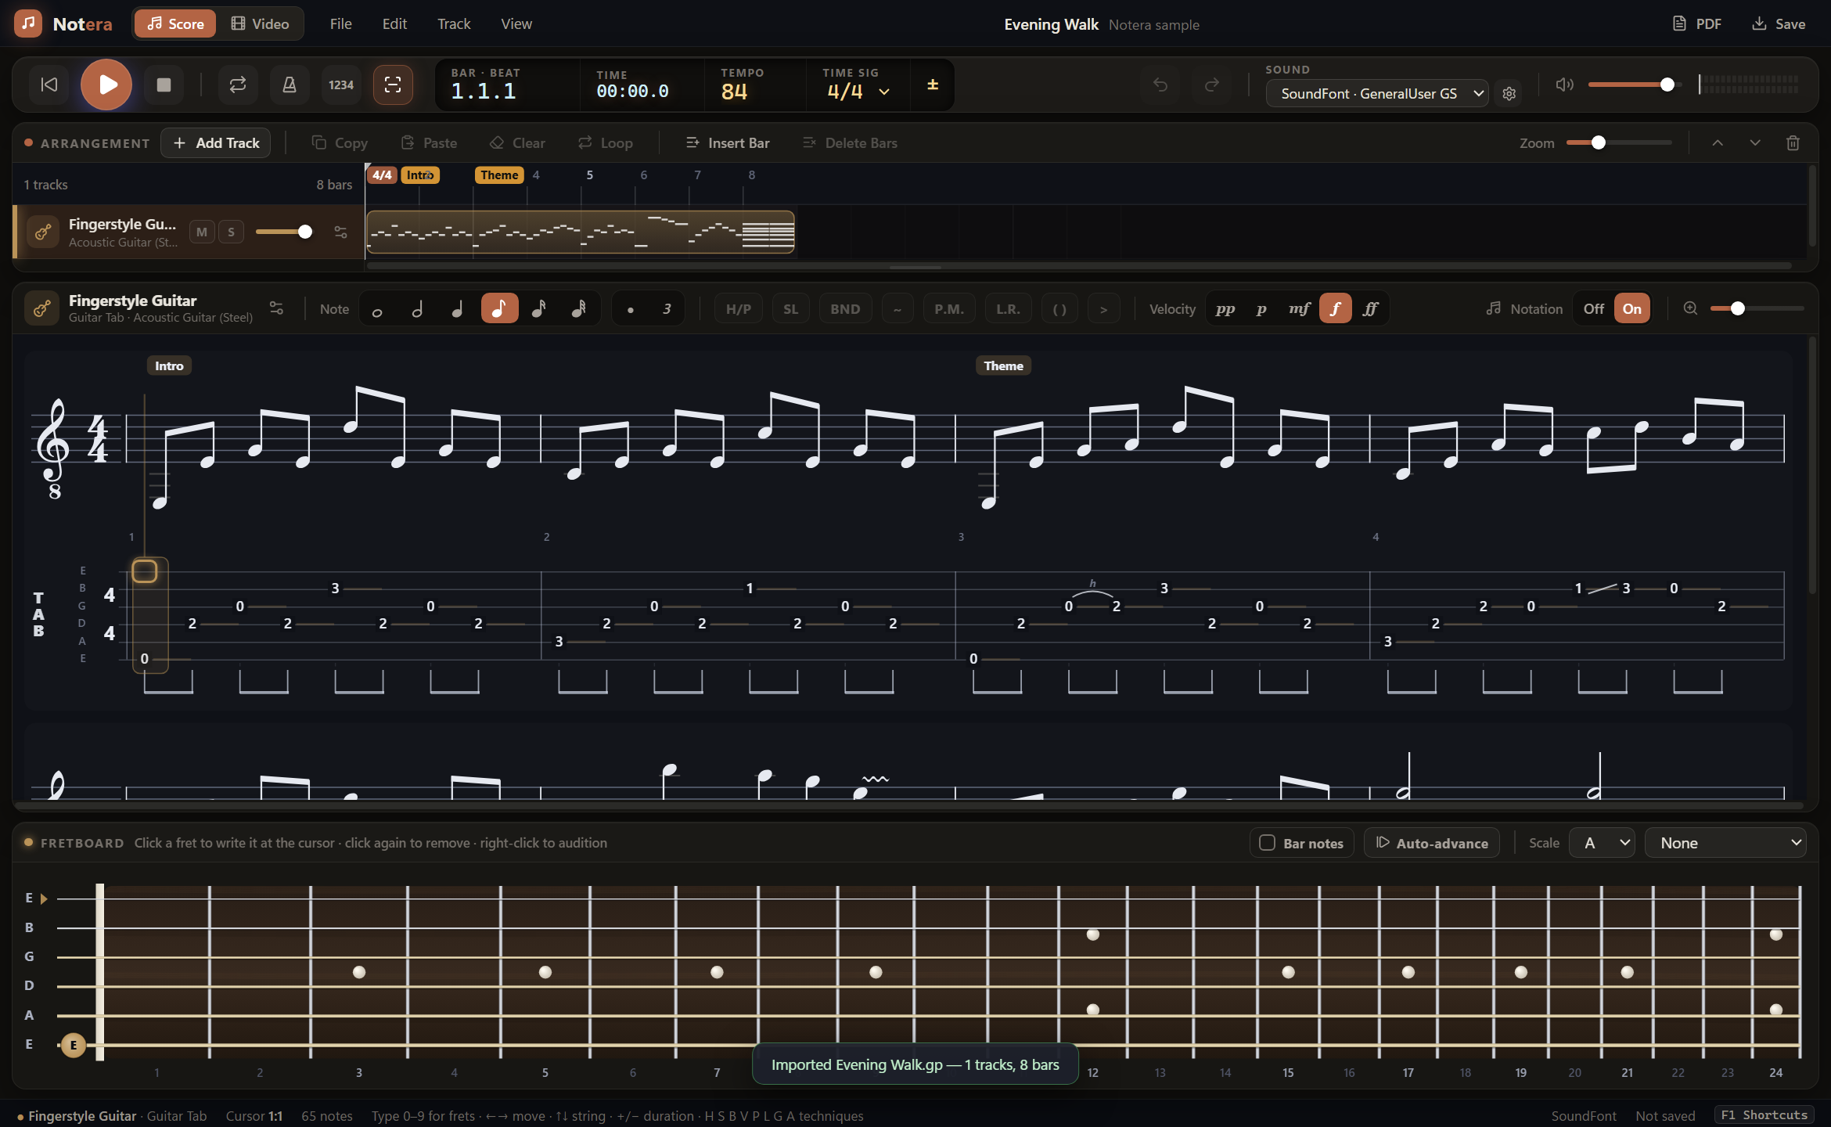Move track down with chevron arrow
This screenshot has height=1127, width=1831.
(x=1755, y=142)
